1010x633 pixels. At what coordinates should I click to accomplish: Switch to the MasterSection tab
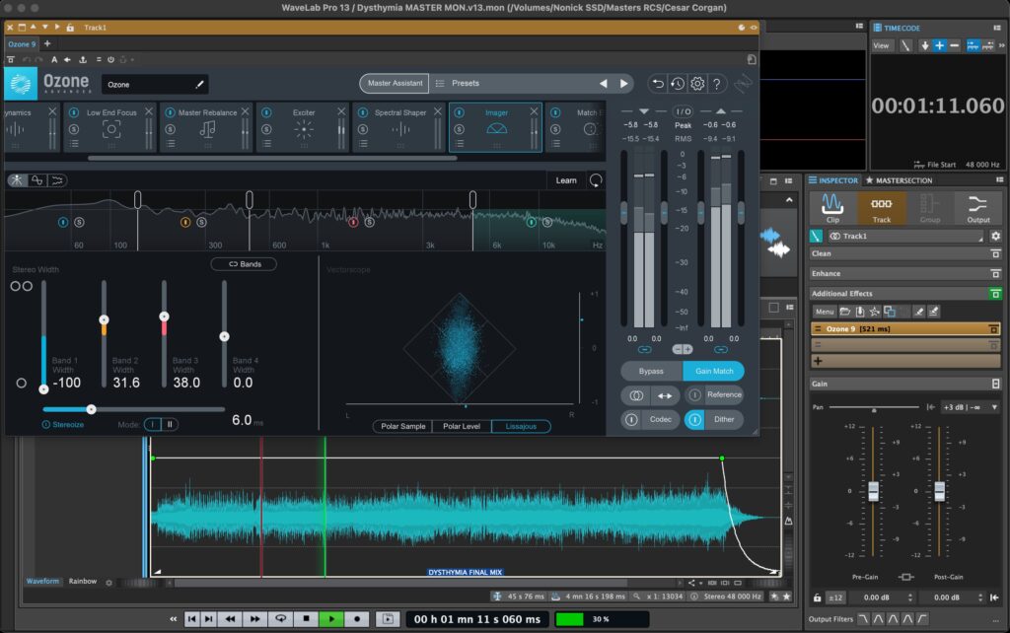[899, 180]
